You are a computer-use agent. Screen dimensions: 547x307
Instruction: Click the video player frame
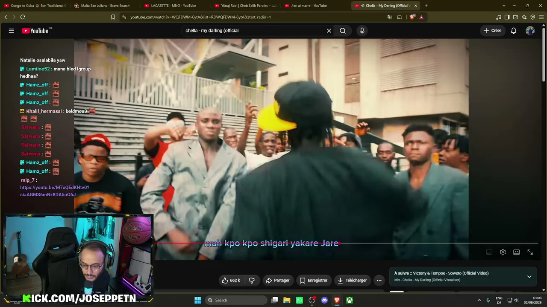coord(271,149)
